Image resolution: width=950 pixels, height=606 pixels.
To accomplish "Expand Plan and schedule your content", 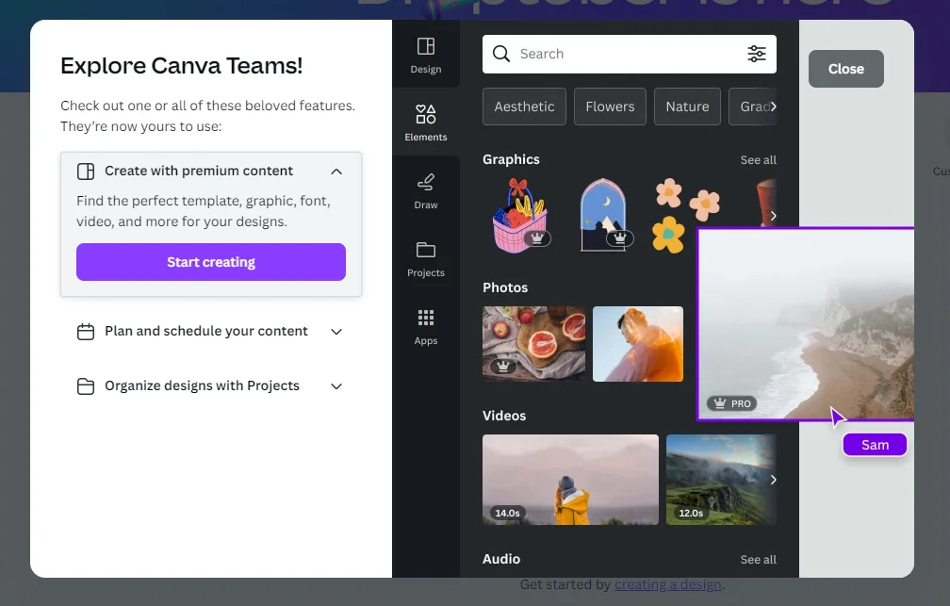I will point(336,332).
